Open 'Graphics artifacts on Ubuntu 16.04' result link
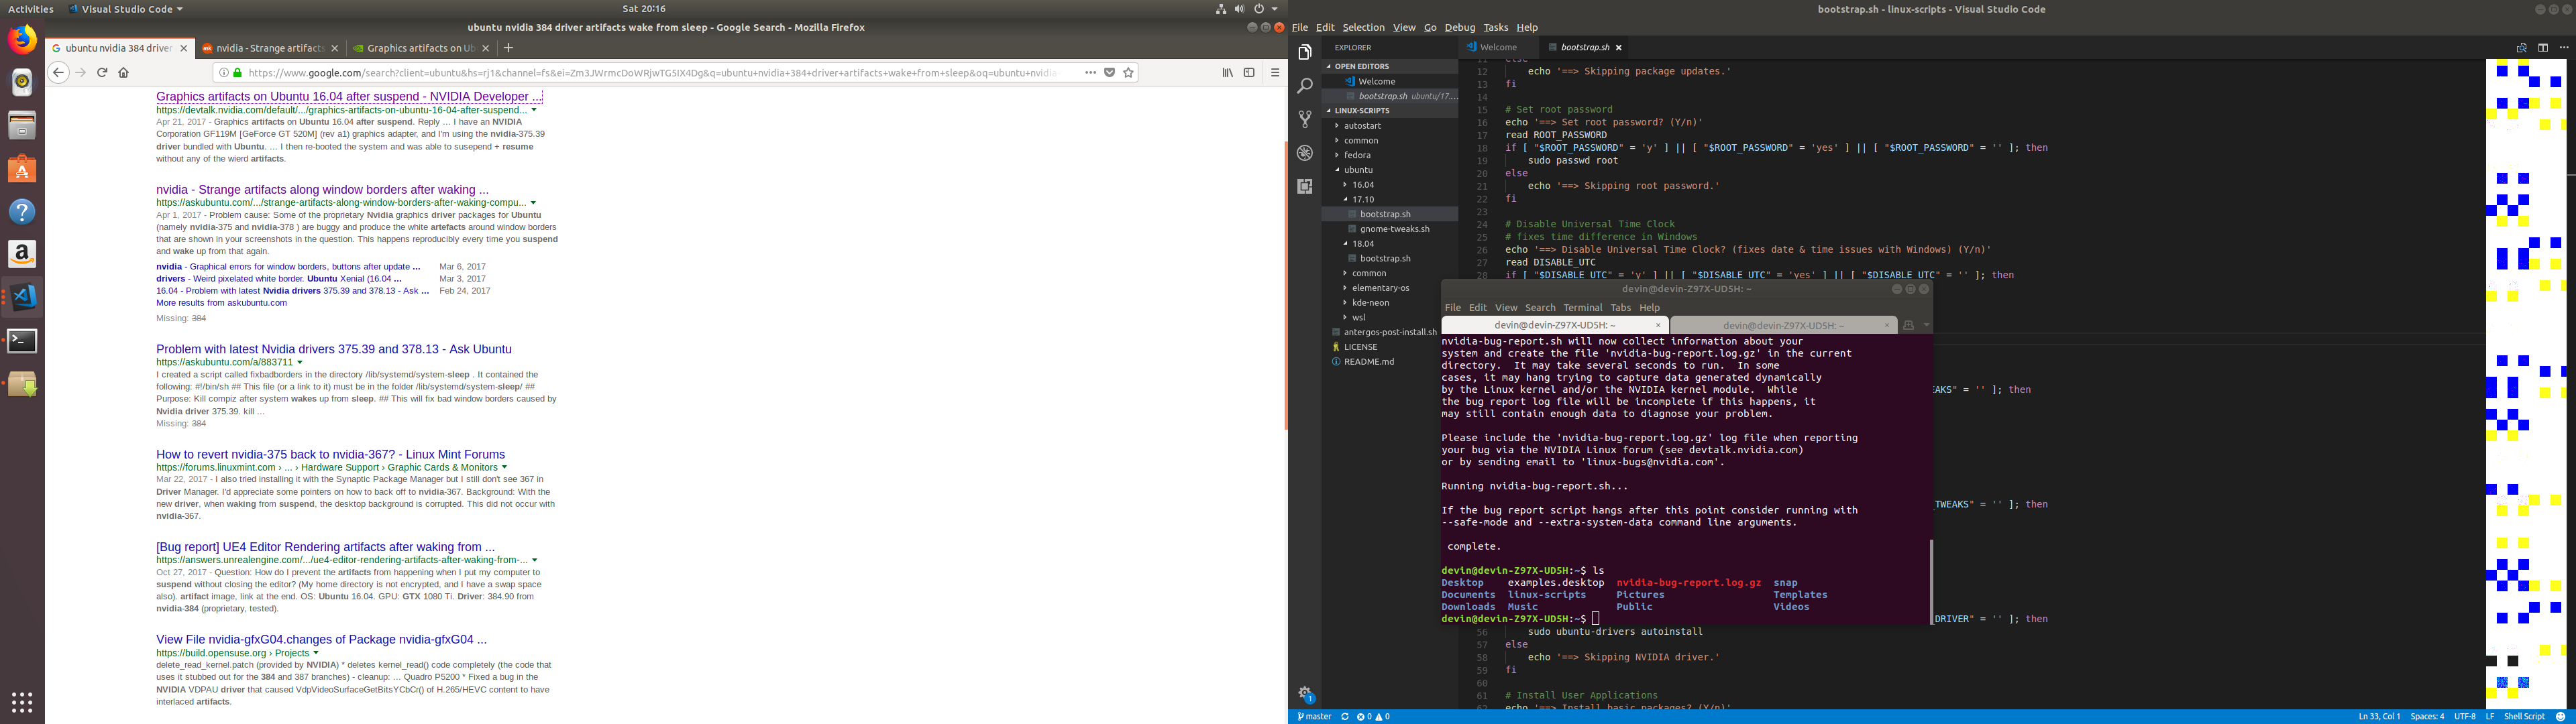Image resolution: width=2576 pixels, height=724 pixels. [x=348, y=97]
